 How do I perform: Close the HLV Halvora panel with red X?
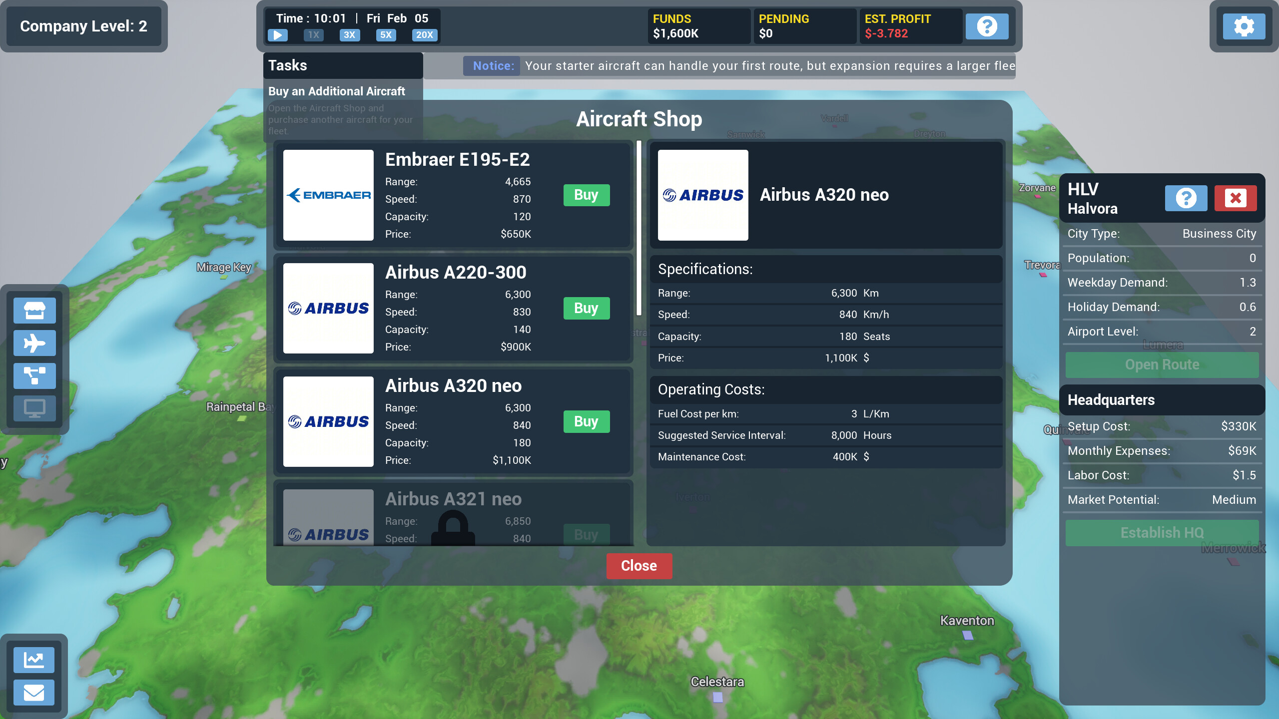(x=1236, y=198)
